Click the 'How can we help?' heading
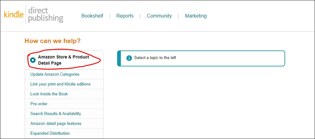 pyautogui.click(x=52, y=41)
